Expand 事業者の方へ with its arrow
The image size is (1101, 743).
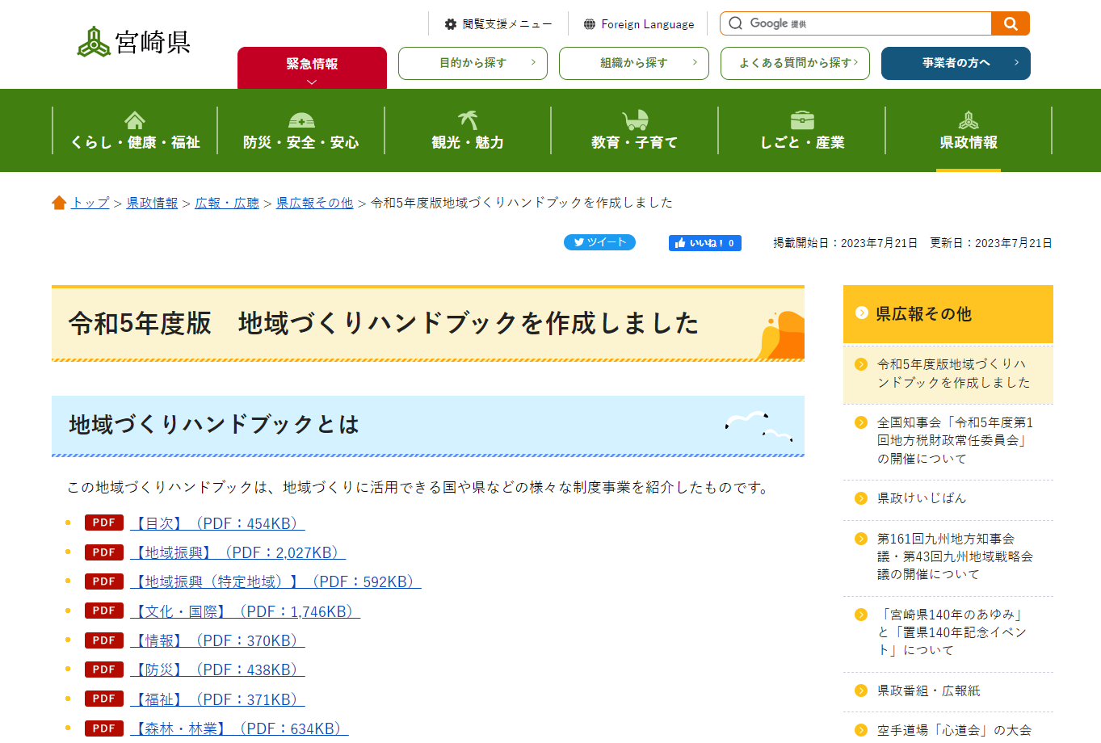point(1018,63)
